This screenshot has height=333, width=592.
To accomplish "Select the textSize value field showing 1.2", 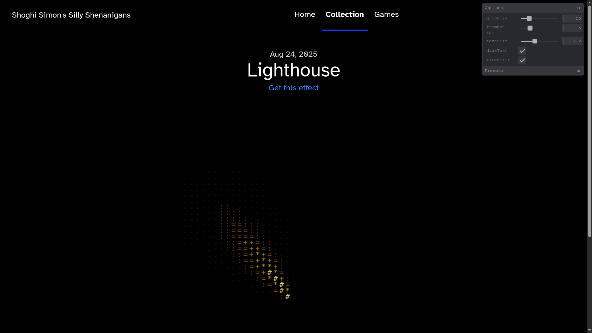I will coord(572,41).
